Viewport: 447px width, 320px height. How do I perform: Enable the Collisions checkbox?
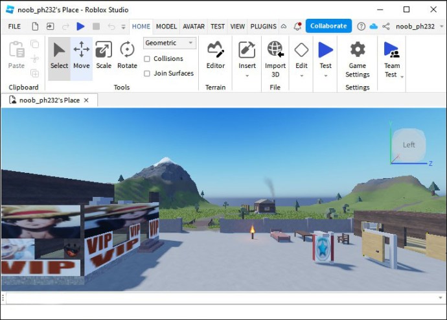click(147, 59)
